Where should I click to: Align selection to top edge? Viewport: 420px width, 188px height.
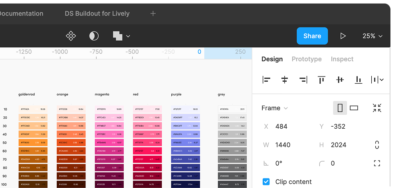click(321, 80)
